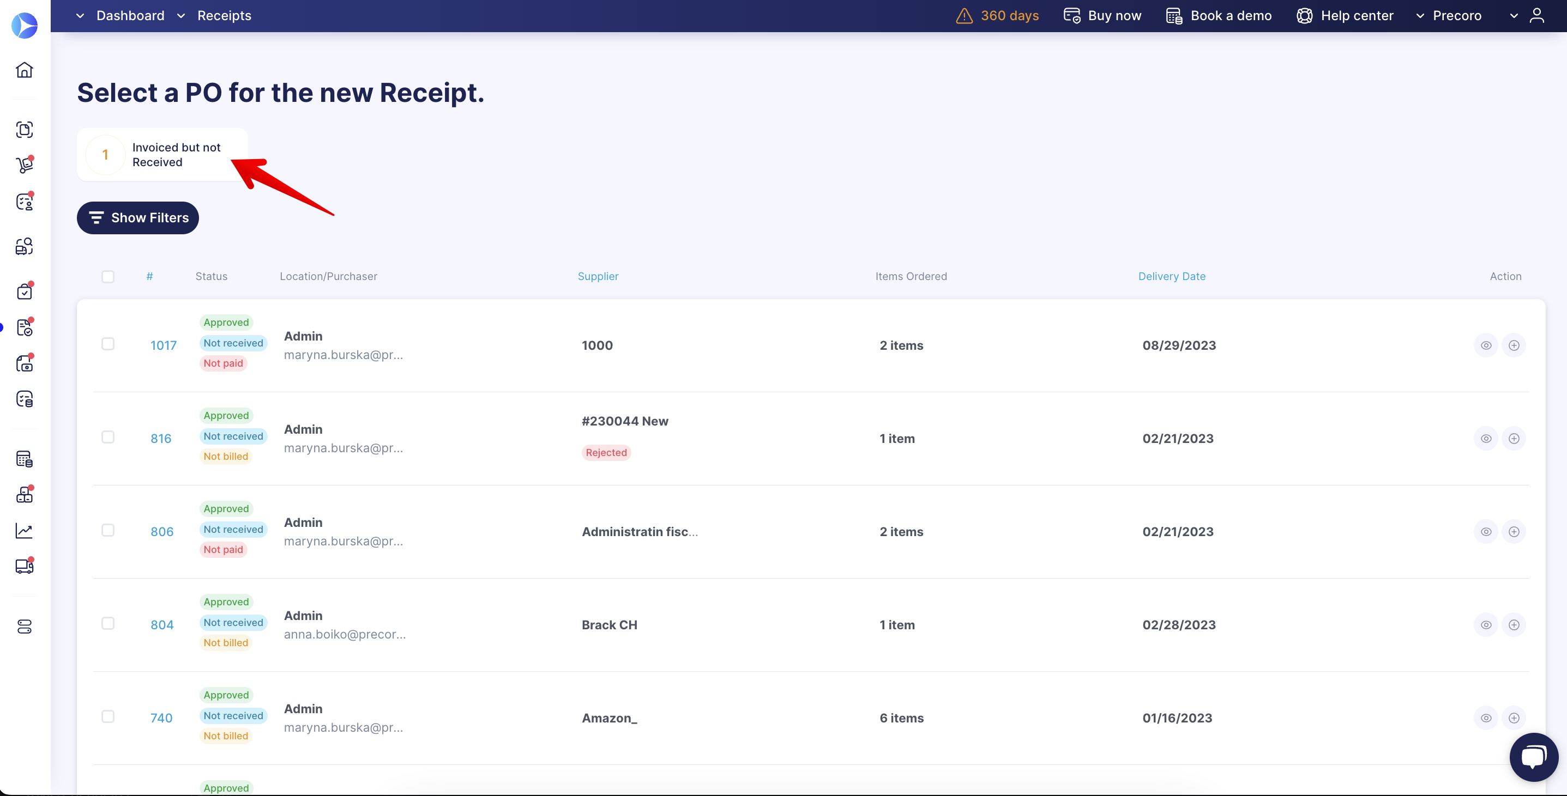Open PO number 1017 link

pos(163,345)
